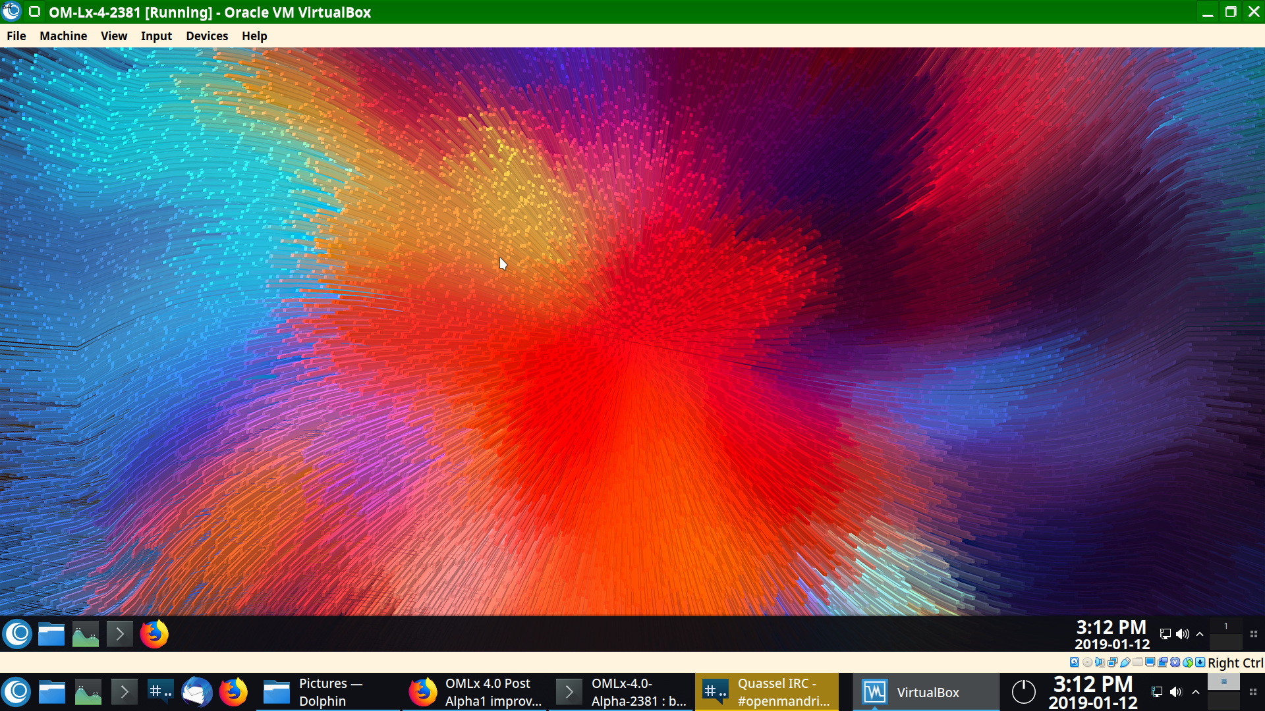This screenshot has height=711, width=1265.
Task: Launch Firefox in the guest panel
Action: click(154, 634)
